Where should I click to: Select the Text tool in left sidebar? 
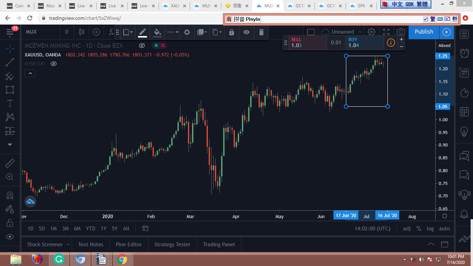click(10, 103)
